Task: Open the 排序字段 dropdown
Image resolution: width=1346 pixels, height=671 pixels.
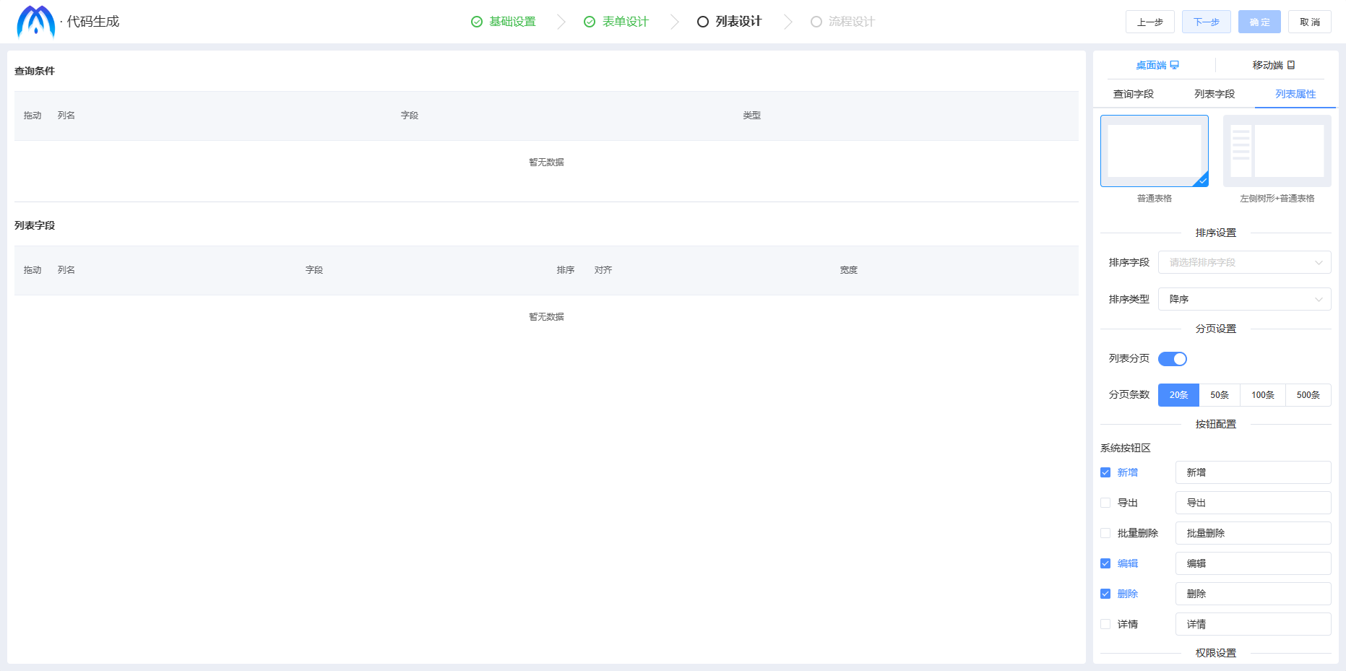Action: coord(1245,262)
